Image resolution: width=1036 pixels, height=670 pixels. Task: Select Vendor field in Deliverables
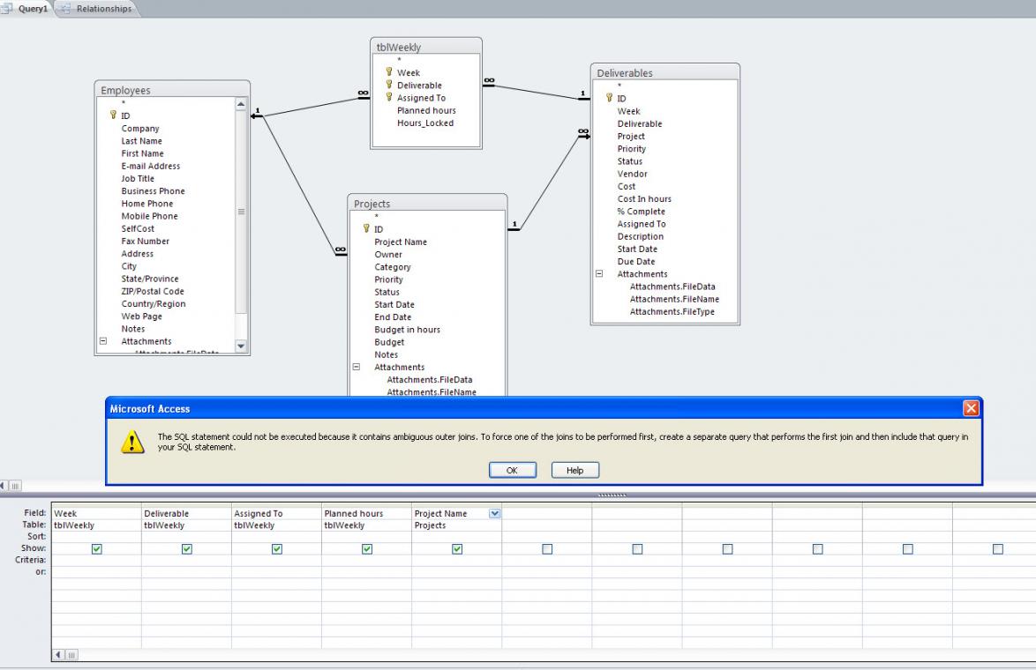(633, 174)
